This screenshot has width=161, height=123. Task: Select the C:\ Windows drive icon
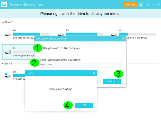point(8,75)
